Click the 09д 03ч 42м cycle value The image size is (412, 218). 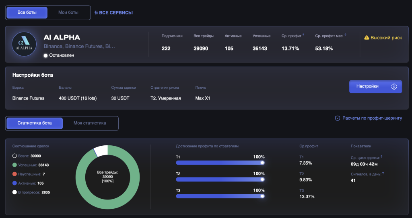(364, 164)
